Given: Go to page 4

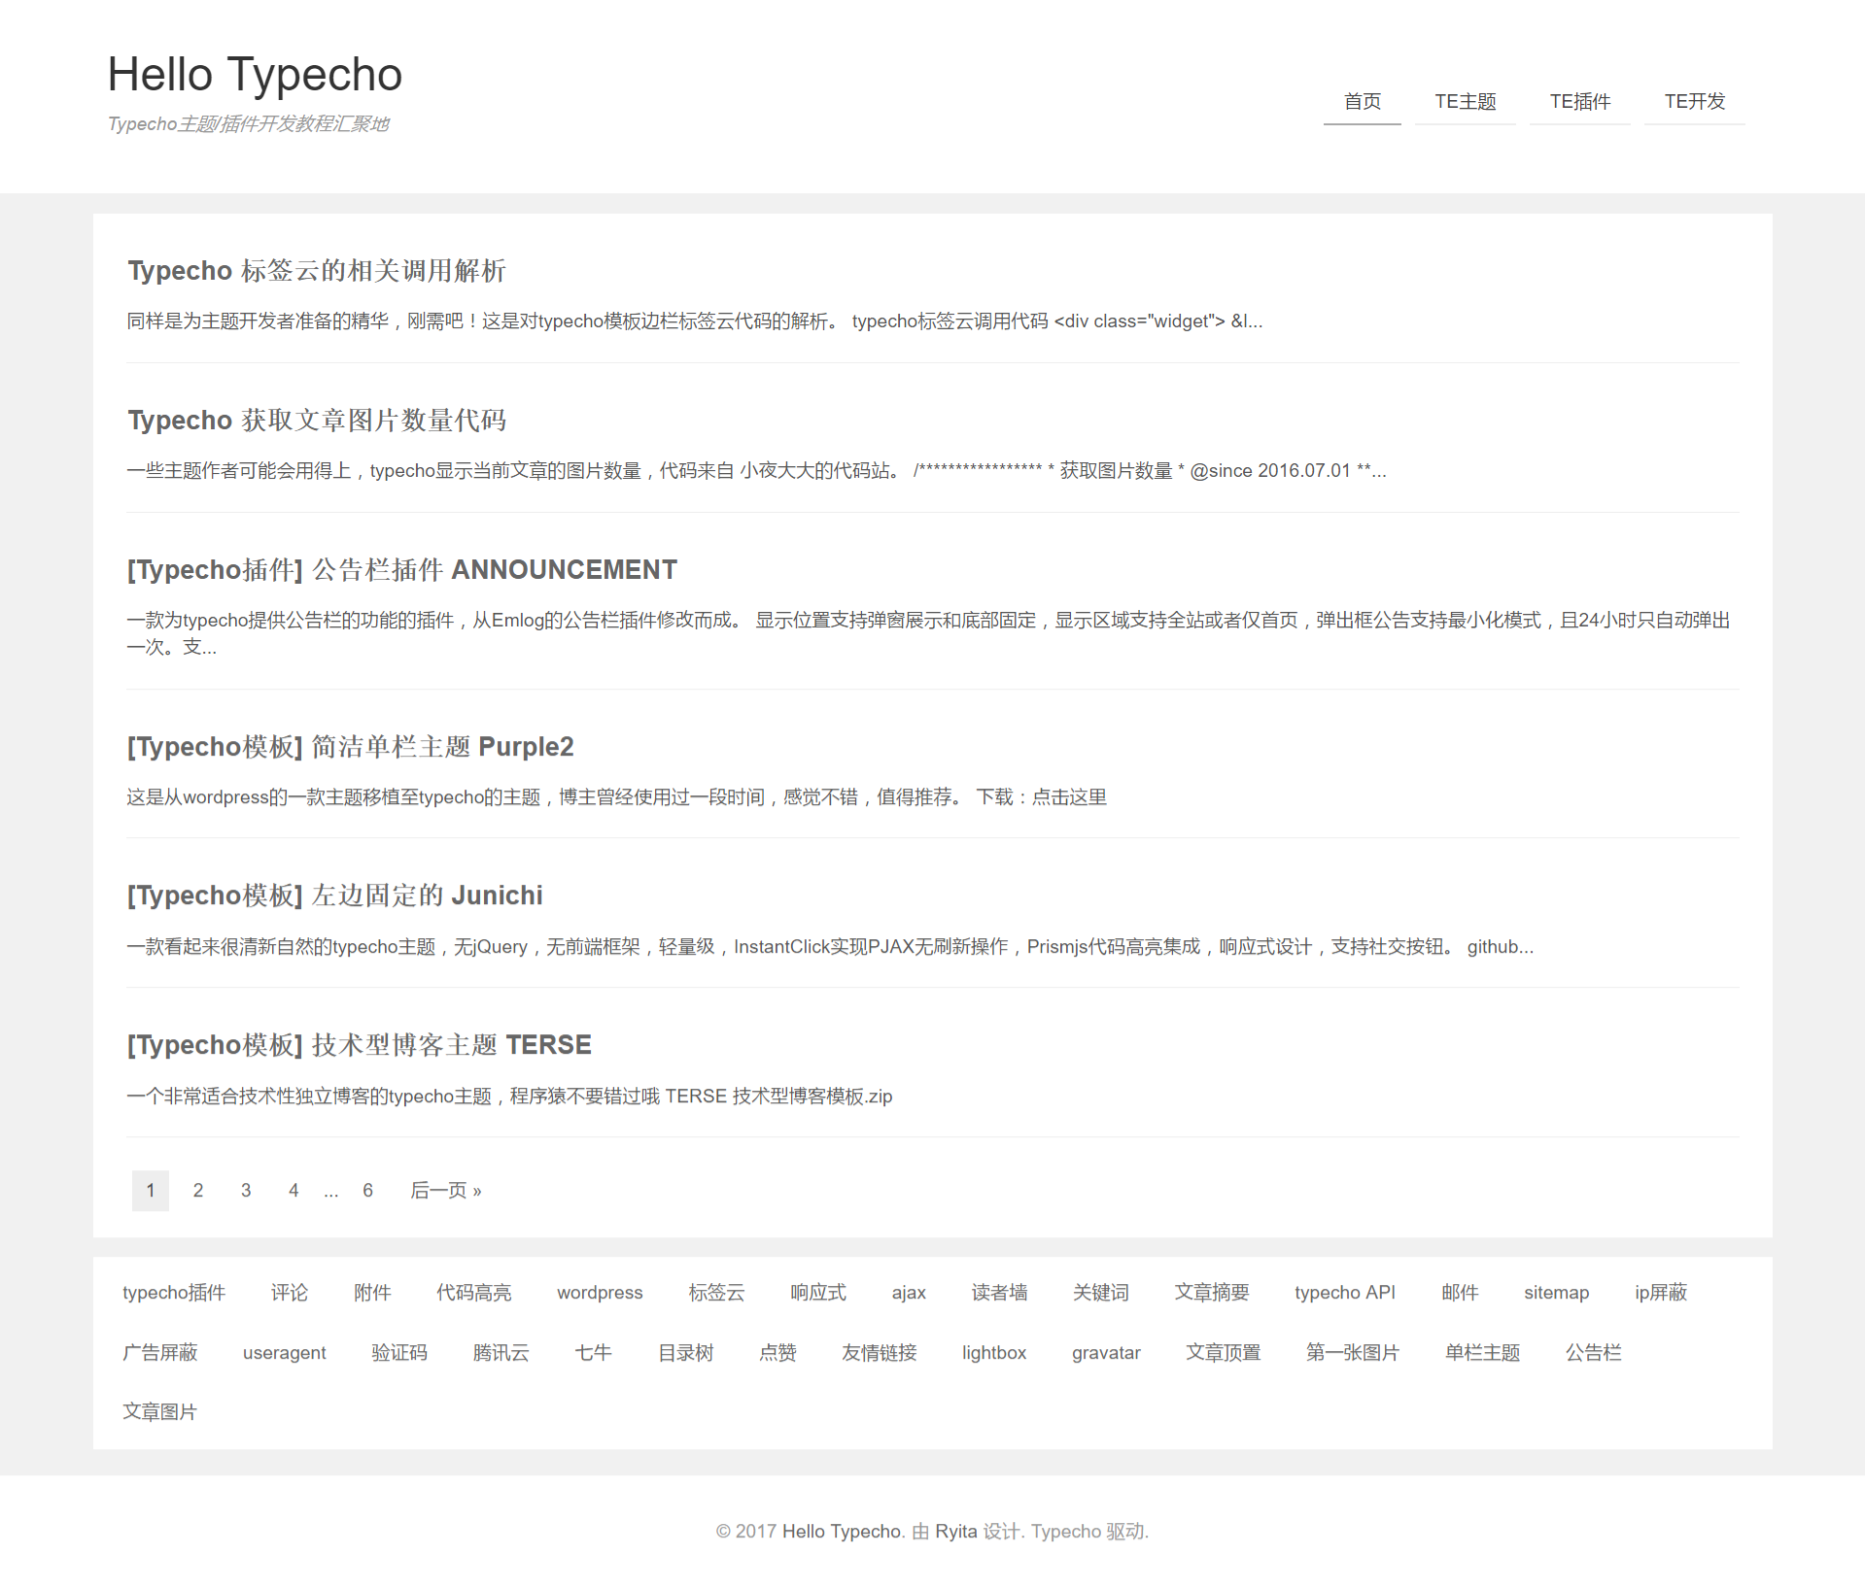Looking at the screenshot, I should pos(294,1191).
